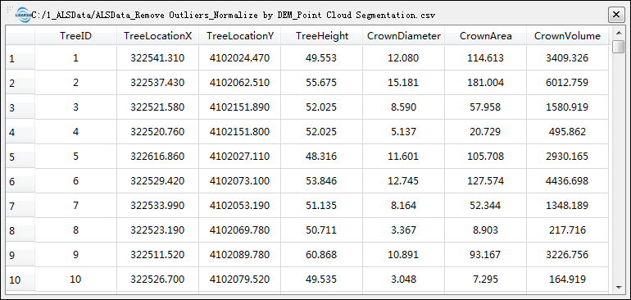The height and width of the screenshot is (300, 631).
Task: Select TreeHeight cell 51.135
Action: pos(322,206)
